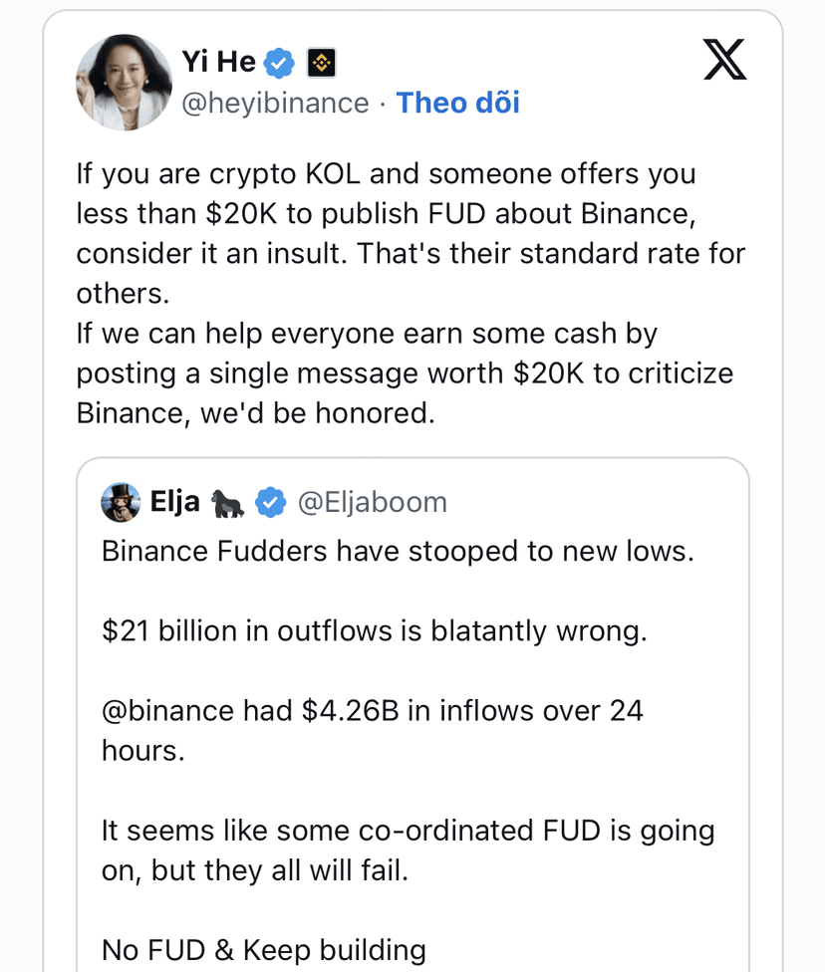Click 'we'd be honored' closing line

tap(256, 413)
